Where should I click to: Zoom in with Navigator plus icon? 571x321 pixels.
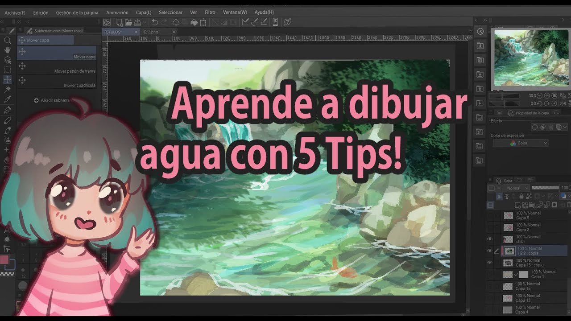tap(547, 96)
